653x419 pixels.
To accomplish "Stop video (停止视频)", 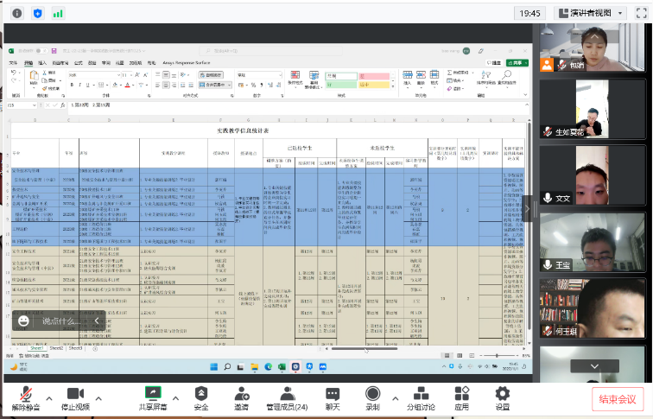I will [75, 398].
